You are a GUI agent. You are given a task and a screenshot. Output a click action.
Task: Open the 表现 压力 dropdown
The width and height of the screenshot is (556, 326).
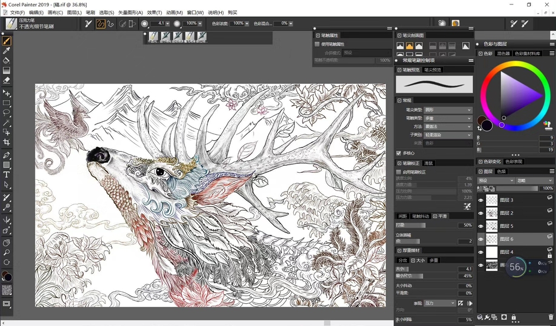pos(440,303)
